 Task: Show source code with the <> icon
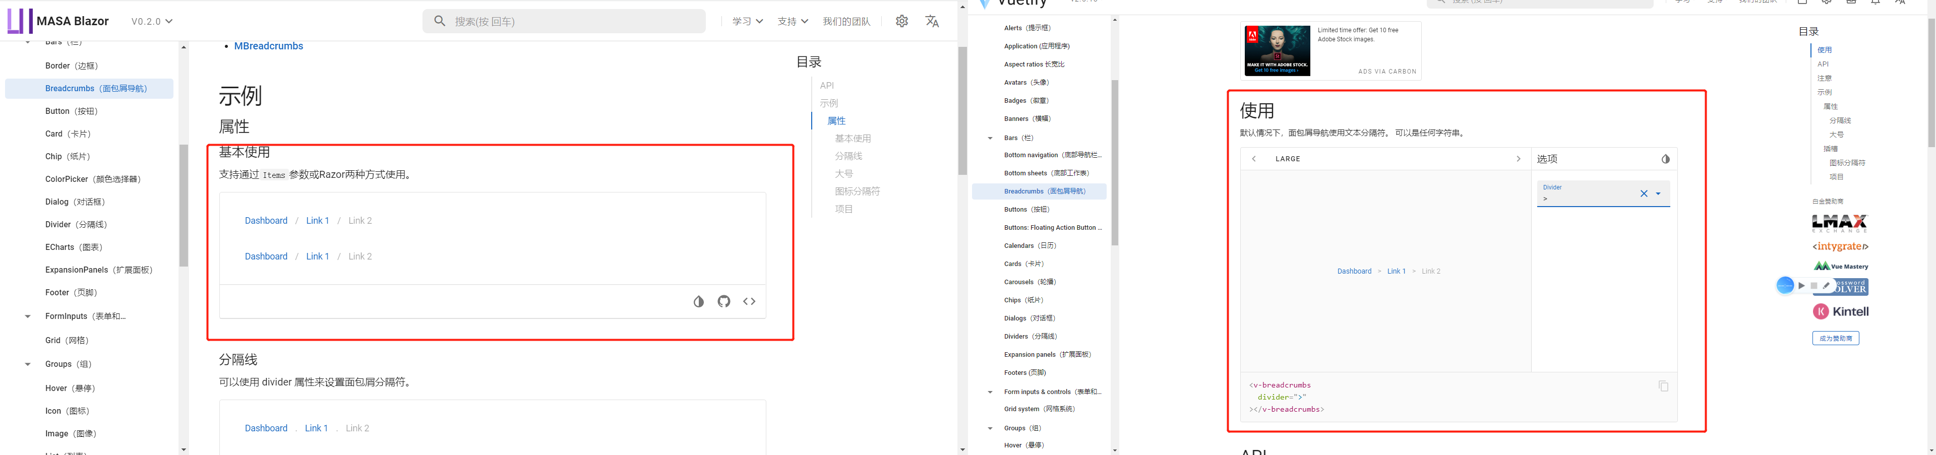click(749, 301)
